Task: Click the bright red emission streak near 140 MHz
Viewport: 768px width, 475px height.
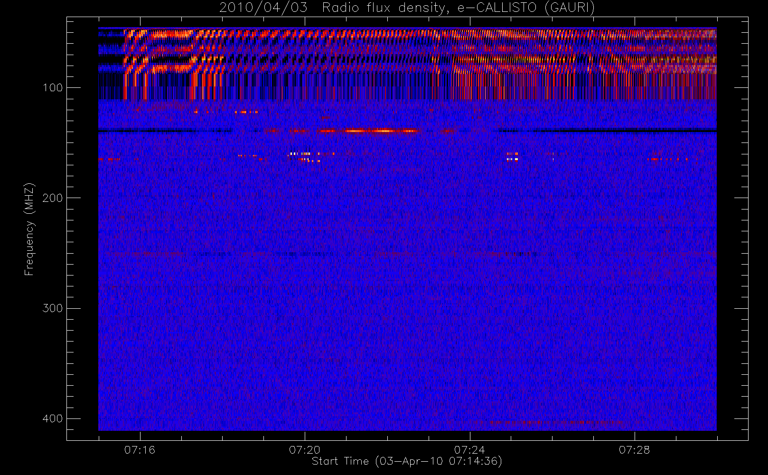Action: tap(368, 131)
